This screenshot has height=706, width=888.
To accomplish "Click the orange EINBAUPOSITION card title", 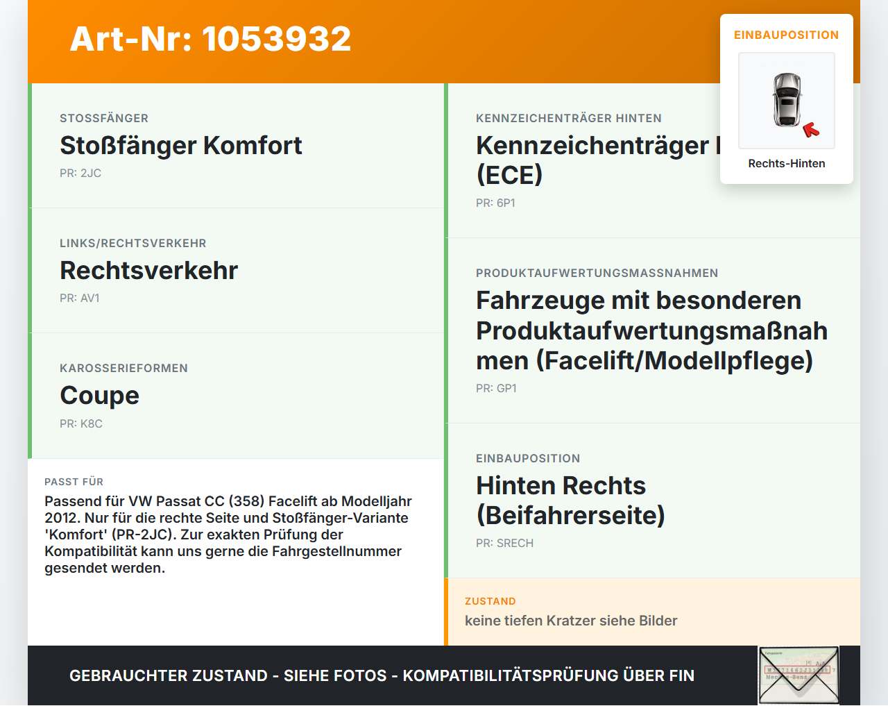I will pos(787,35).
